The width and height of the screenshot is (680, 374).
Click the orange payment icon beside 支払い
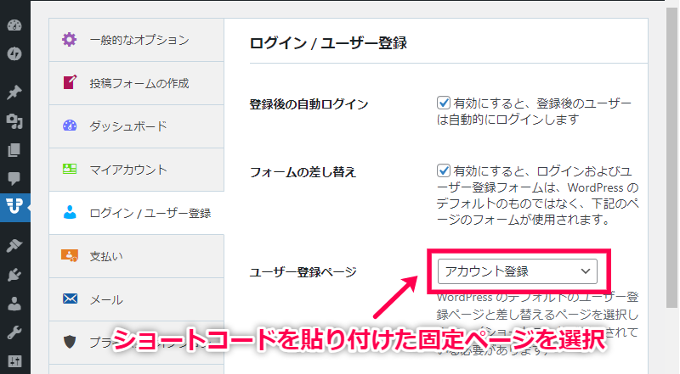(x=70, y=255)
